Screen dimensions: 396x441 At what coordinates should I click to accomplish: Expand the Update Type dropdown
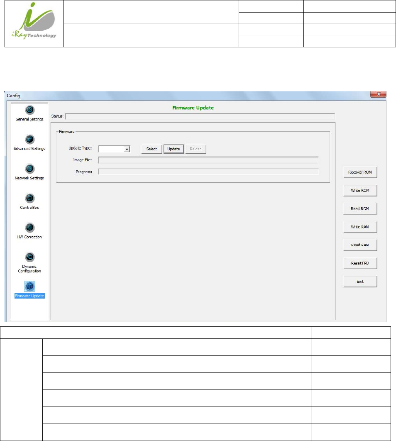(127, 149)
